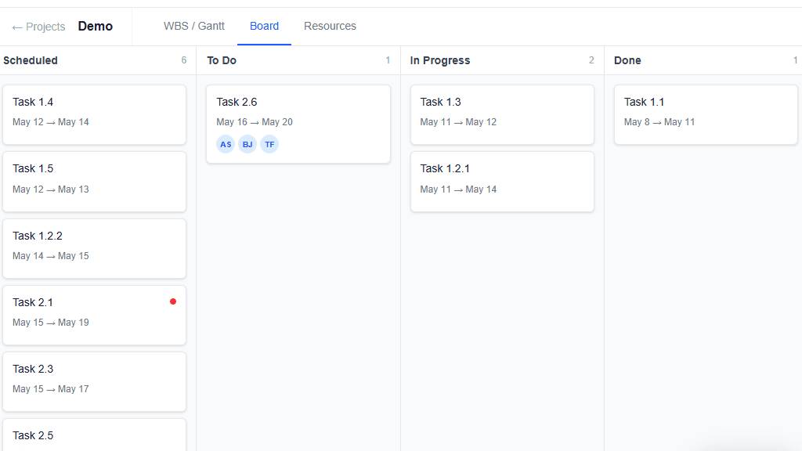Click the May 14 → May 15 date range
This screenshot has height=451, width=802.
51,256
